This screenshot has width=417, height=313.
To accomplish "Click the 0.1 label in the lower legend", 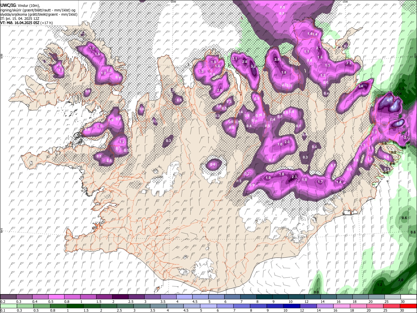I will 2,310.
